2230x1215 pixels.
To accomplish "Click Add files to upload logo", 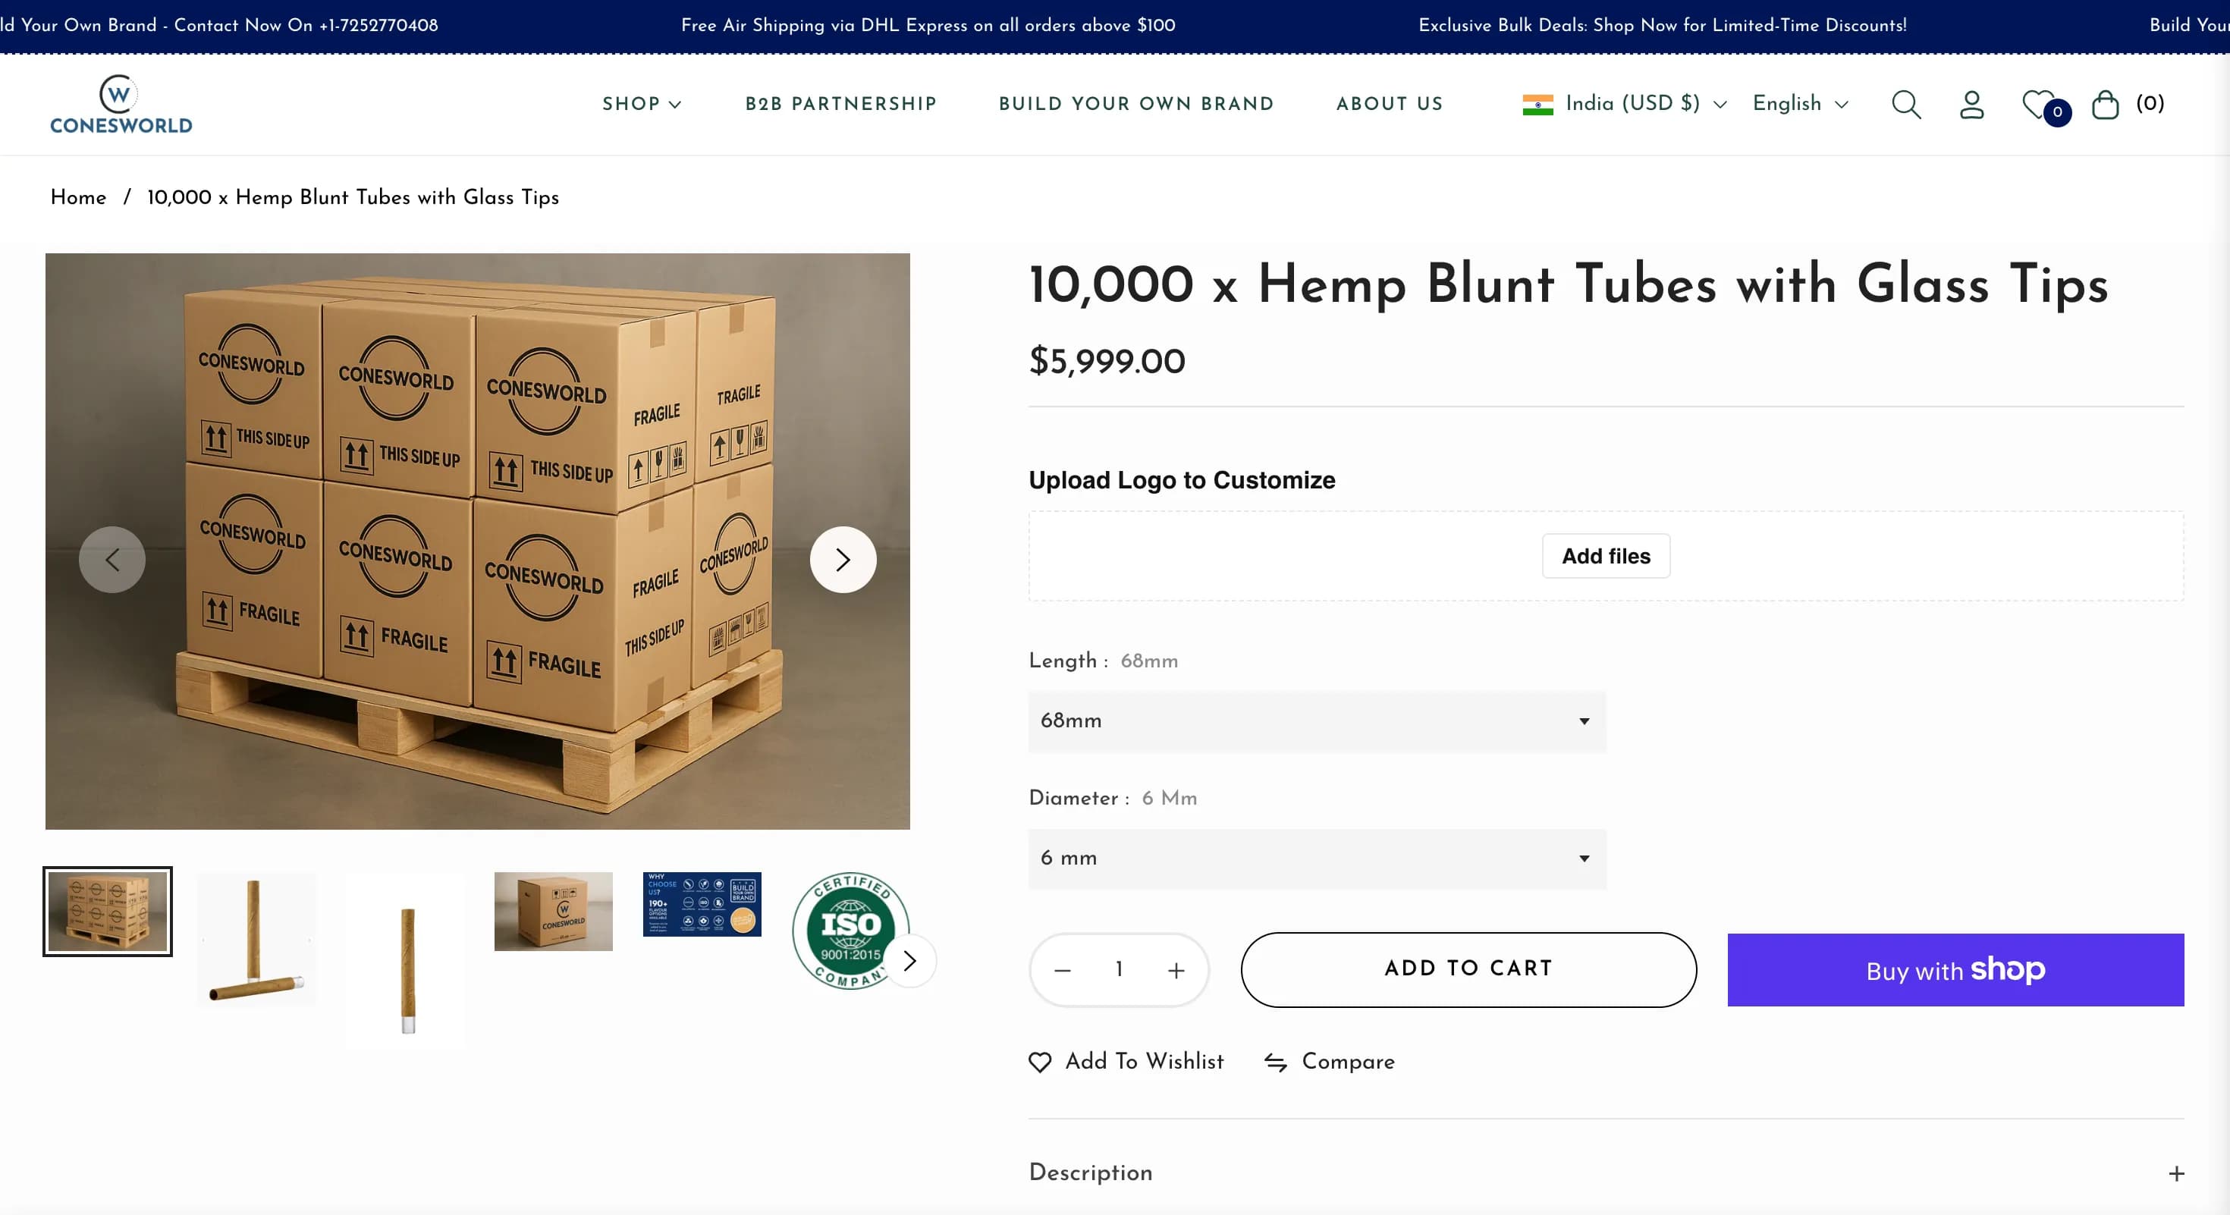I will pyautogui.click(x=1606, y=557).
